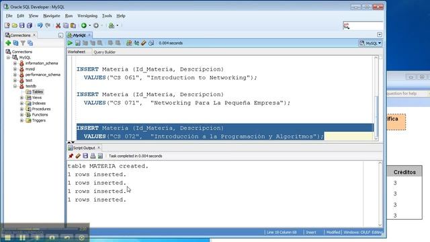This screenshot has width=430, height=242.
Task: Open the dropdown arrow beside the Back button
Action: 89,26
